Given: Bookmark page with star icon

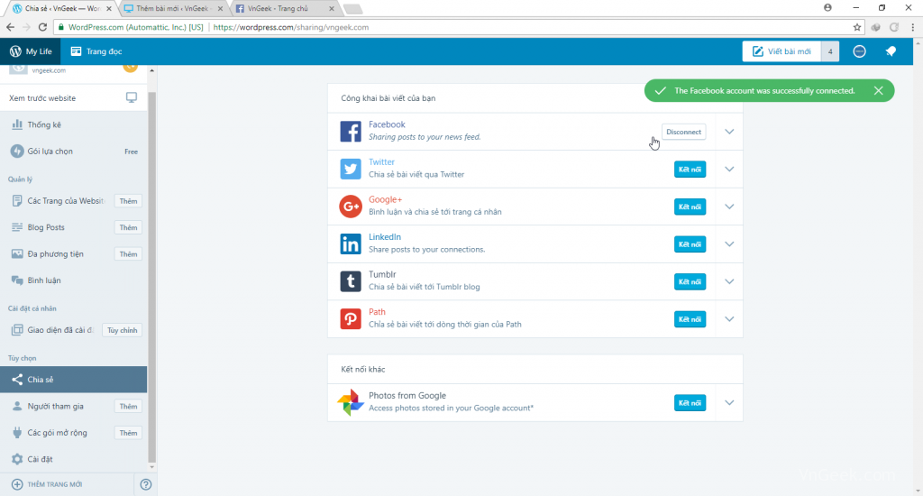Looking at the screenshot, I should [857, 27].
